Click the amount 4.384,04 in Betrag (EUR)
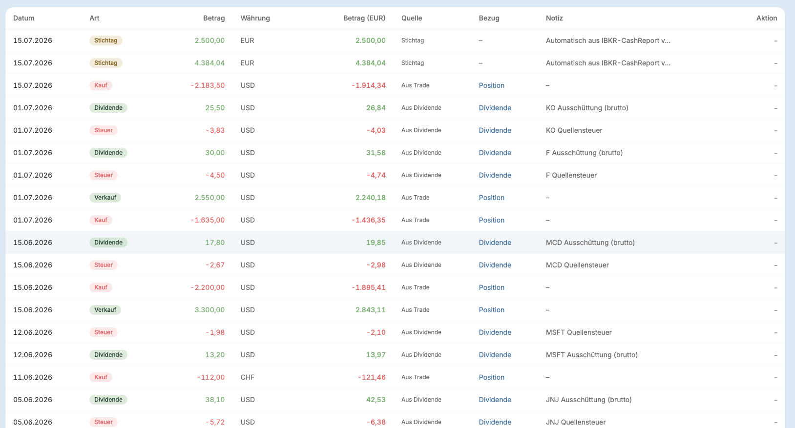795x428 pixels. [x=371, y=63]
